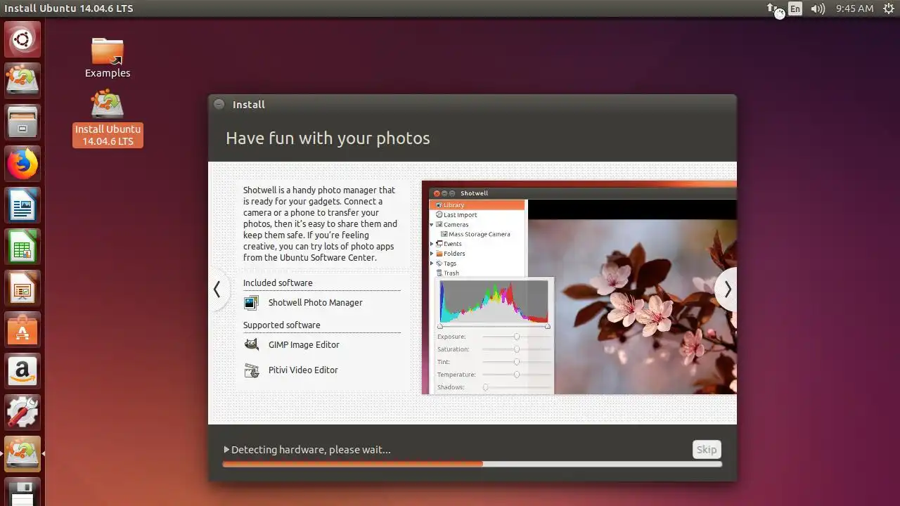Viewport: 900px width, 506px height.
Task: Click the Saturation slider in Shotwell
Action: click(x=516, y=349)
